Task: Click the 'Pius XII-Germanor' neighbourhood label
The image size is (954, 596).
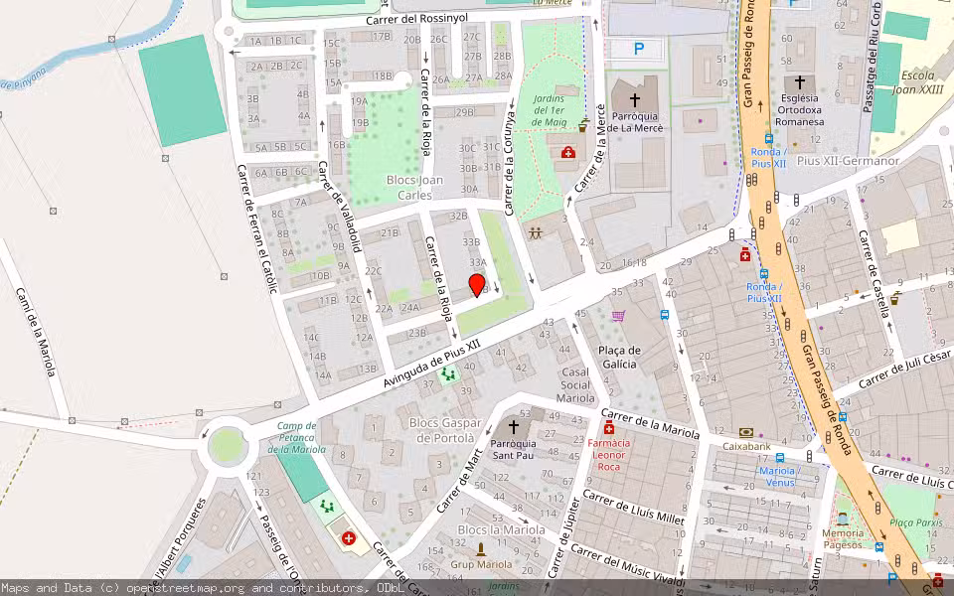Action: [848, 161]
